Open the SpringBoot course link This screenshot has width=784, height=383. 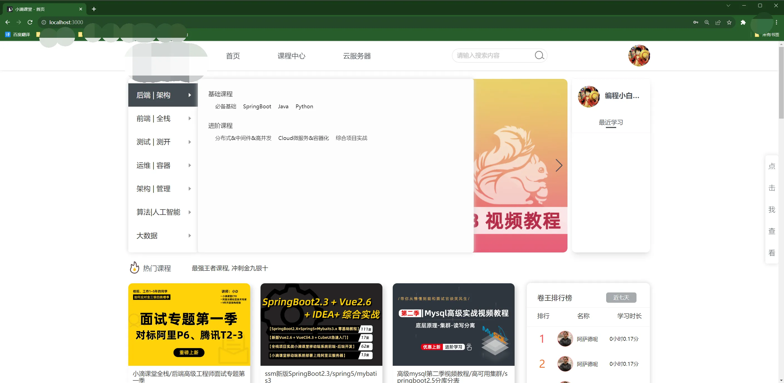257,106
